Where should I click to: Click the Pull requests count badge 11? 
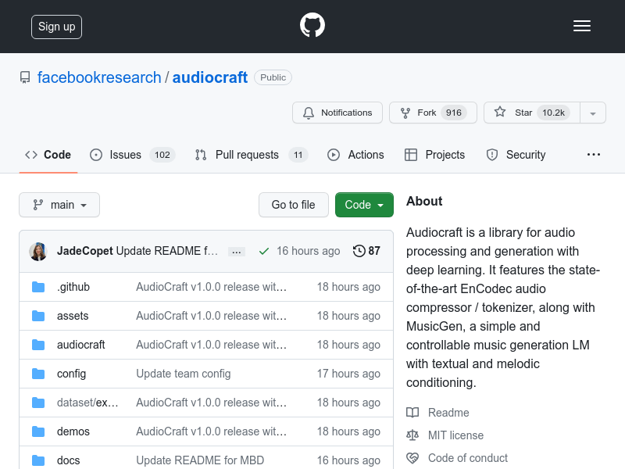click(298, 155)
